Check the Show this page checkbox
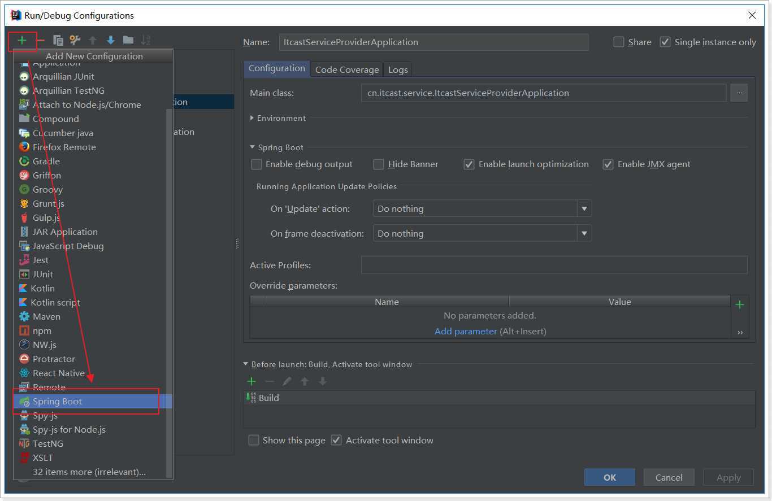 click(x=254, y=440)
